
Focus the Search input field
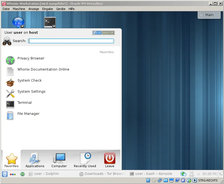coord(71,41)
